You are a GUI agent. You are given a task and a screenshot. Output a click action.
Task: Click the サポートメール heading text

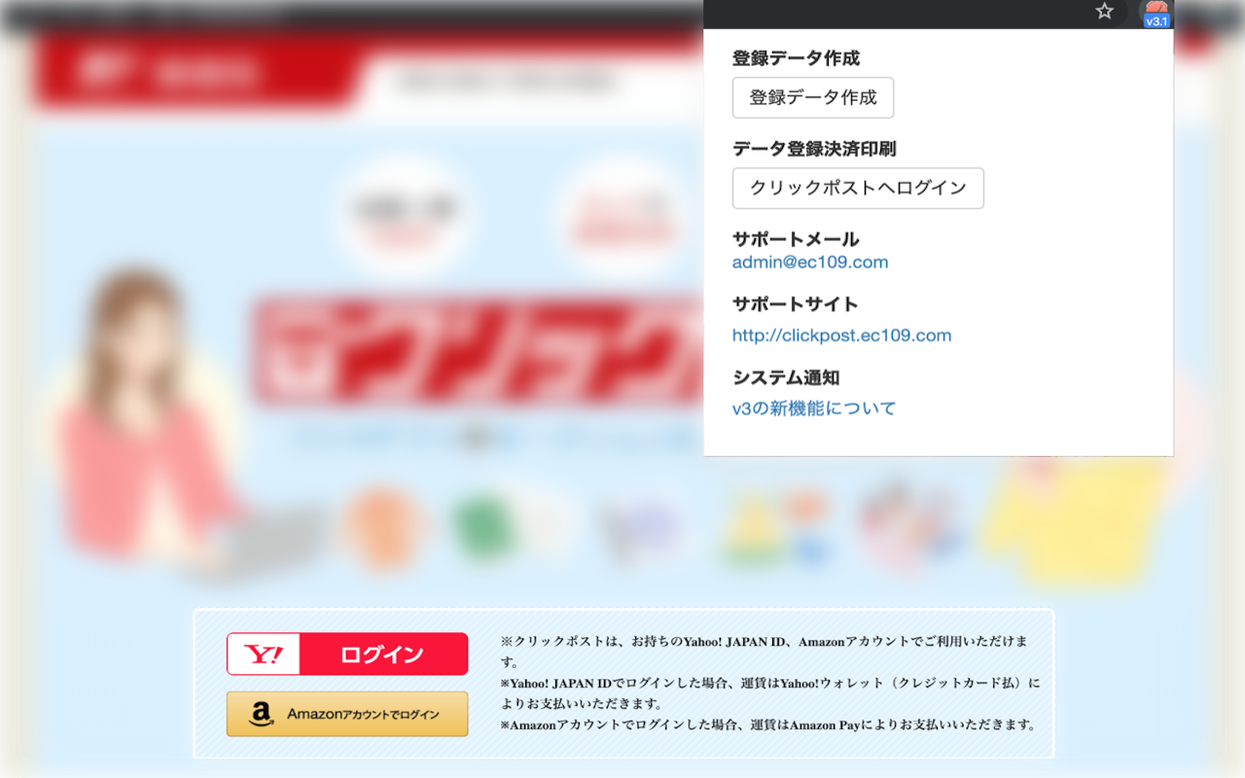(x=796, y=239)
